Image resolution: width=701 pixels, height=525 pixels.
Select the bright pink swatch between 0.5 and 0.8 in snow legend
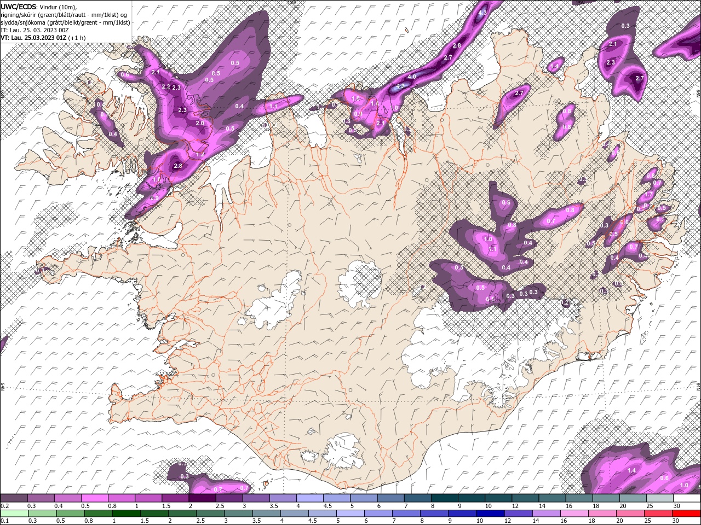click(94, 498)
